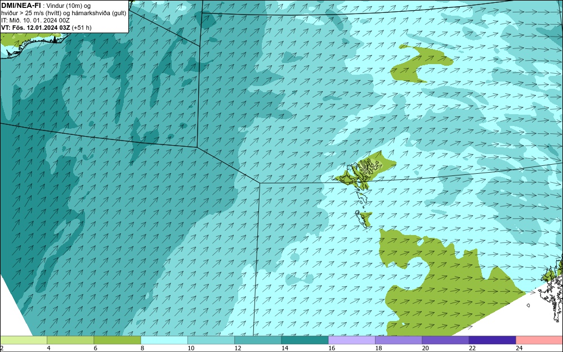
Task: Click the legend scale label "12"
Action: point(238,348)
